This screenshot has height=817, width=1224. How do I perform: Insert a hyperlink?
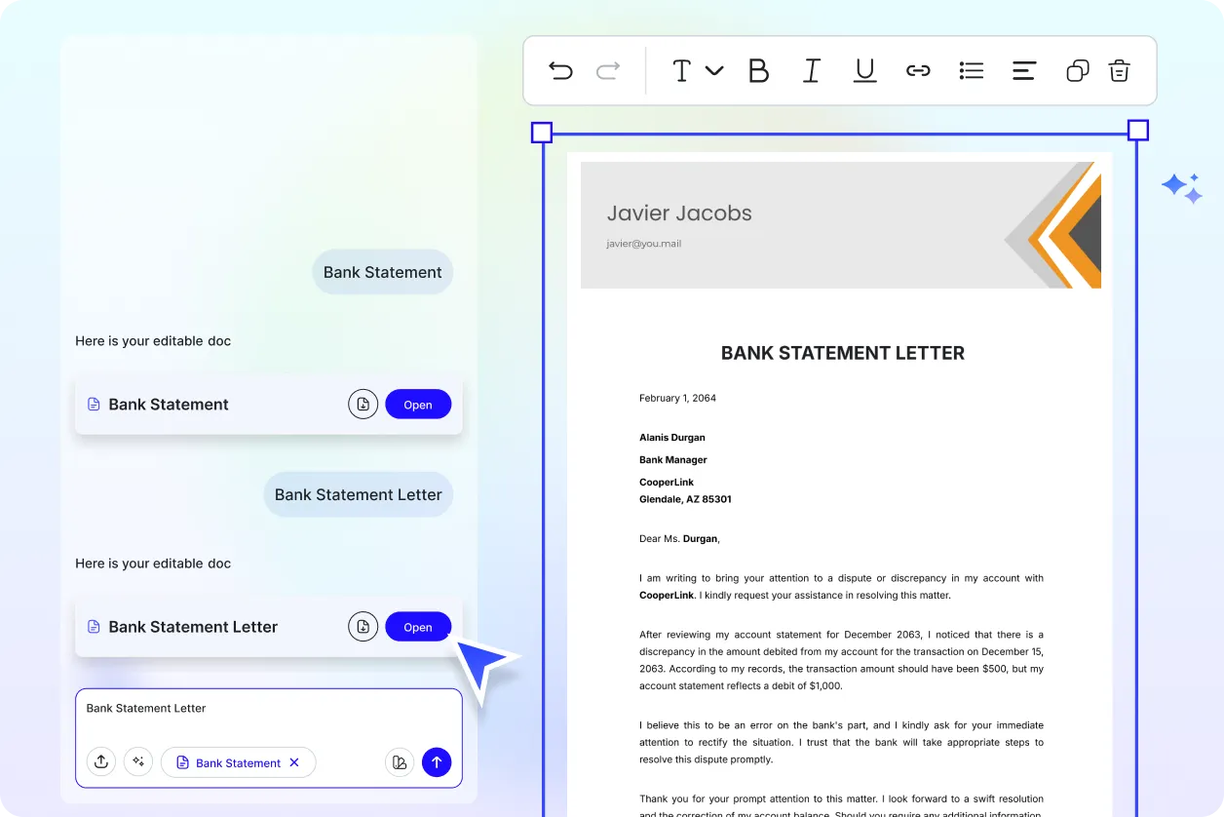tap(918, 70)
